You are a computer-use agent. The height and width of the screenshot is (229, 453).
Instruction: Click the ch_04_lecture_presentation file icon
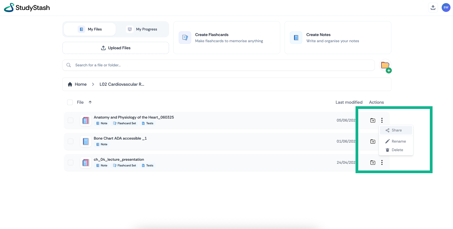(x=86, y=163)
